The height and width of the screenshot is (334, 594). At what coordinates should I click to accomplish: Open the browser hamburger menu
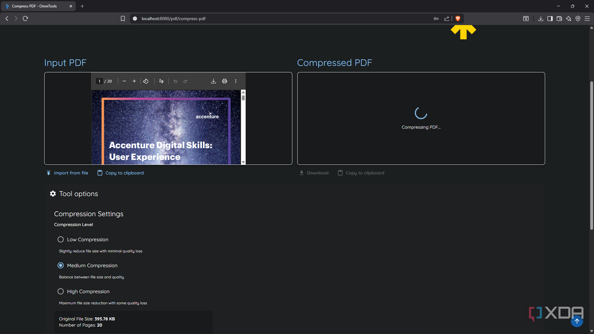587,19
